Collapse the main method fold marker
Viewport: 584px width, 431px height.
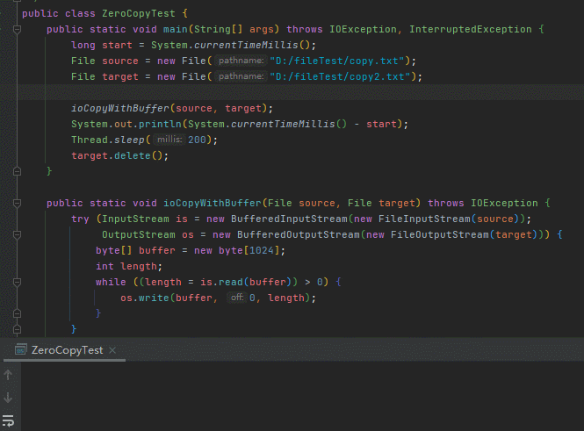tap(17, 29)
